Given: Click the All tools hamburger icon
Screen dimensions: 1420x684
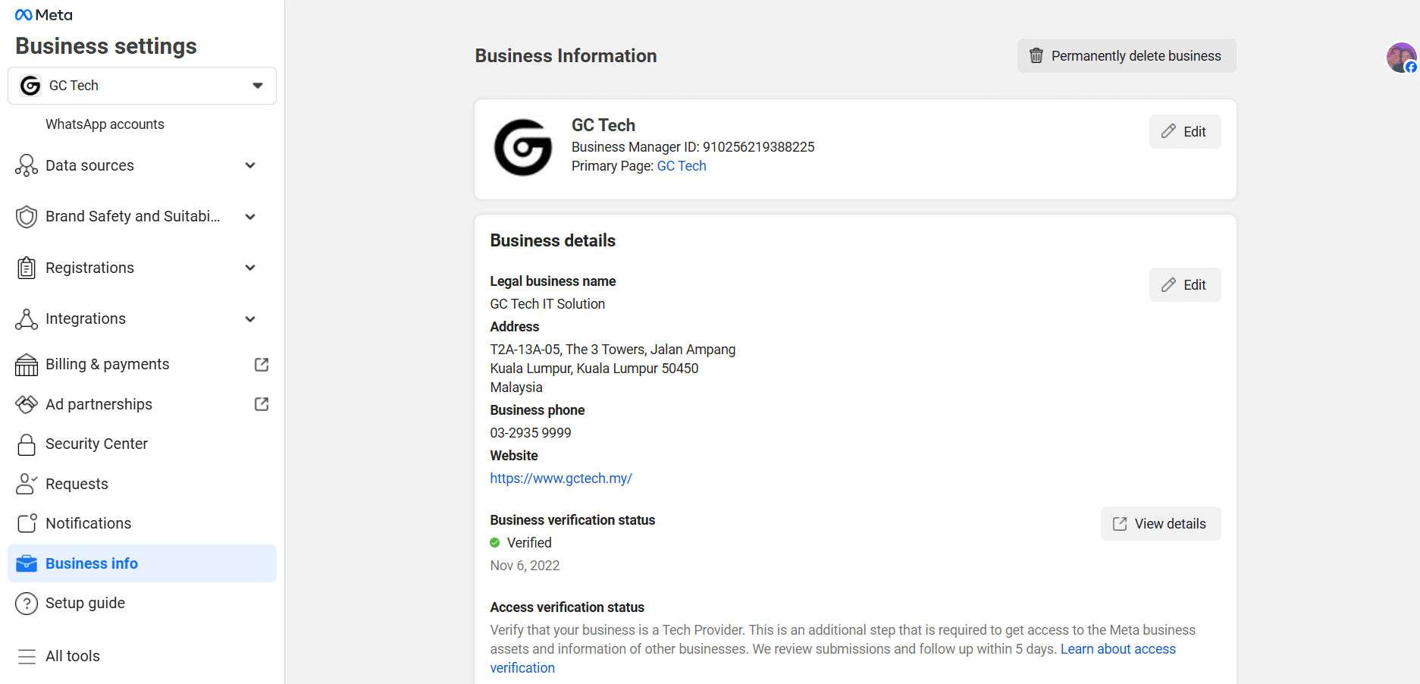Looking at the screenshot, I should point(27,657).
